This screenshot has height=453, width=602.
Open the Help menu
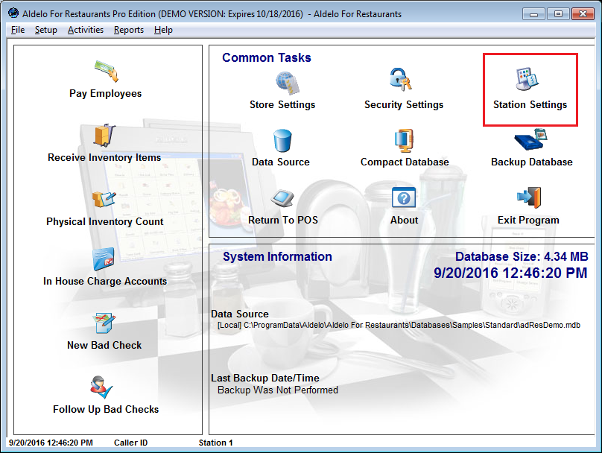coord(163,30)
